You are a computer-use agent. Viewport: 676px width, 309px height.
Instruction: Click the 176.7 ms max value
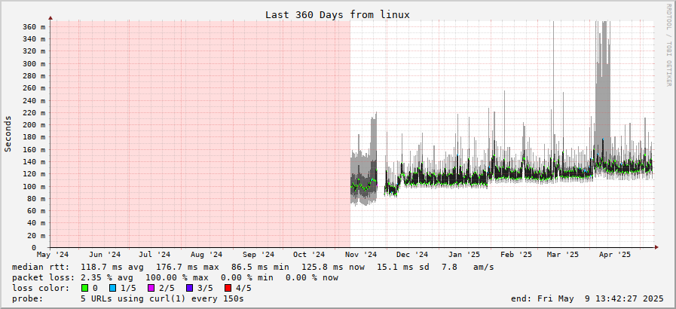click(x=188, y=268)
